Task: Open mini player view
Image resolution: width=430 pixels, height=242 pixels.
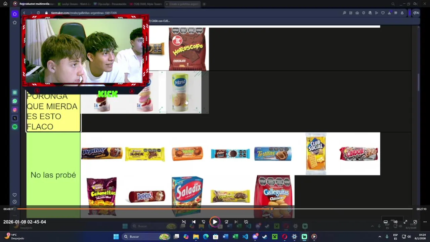Action: tap(415, 222)
